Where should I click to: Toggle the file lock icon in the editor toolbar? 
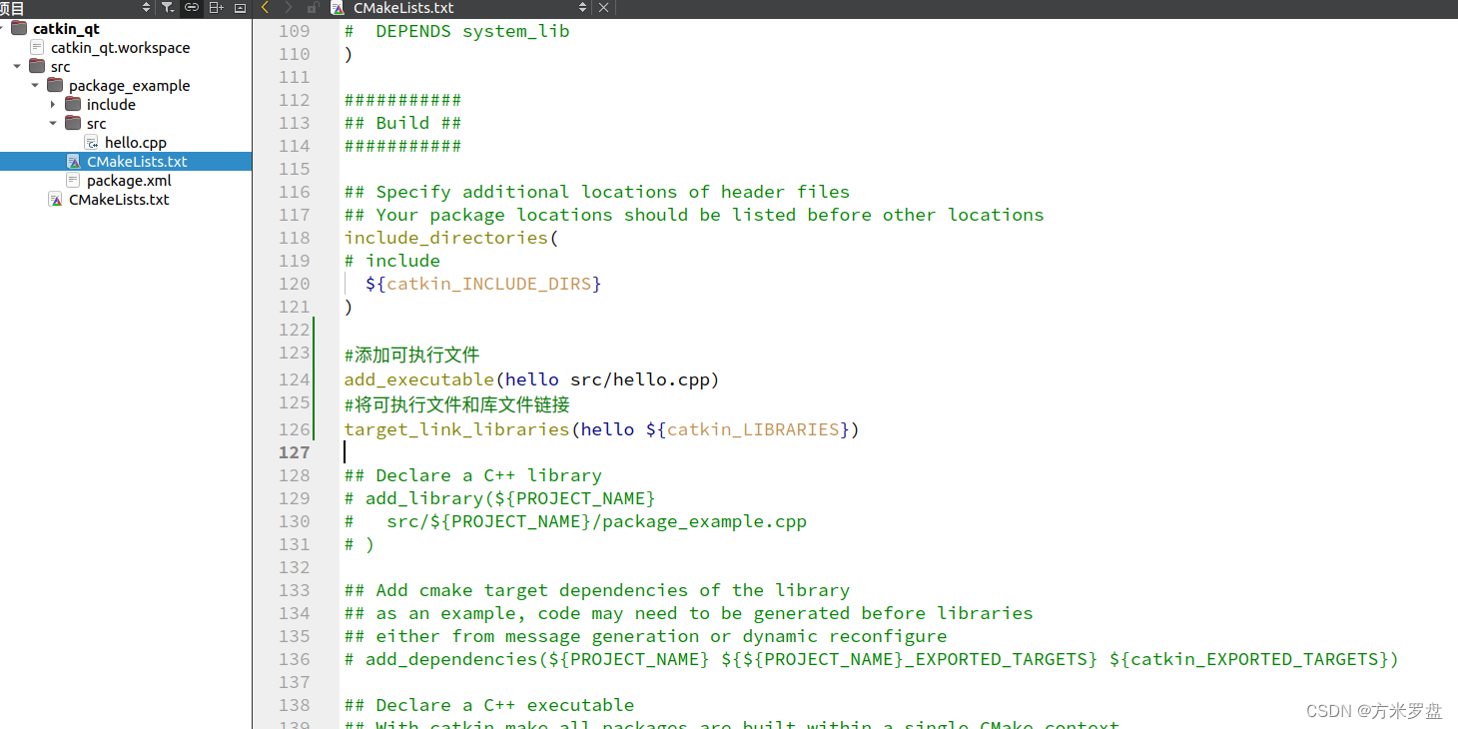pyautogui.click(x=312, y=8)
